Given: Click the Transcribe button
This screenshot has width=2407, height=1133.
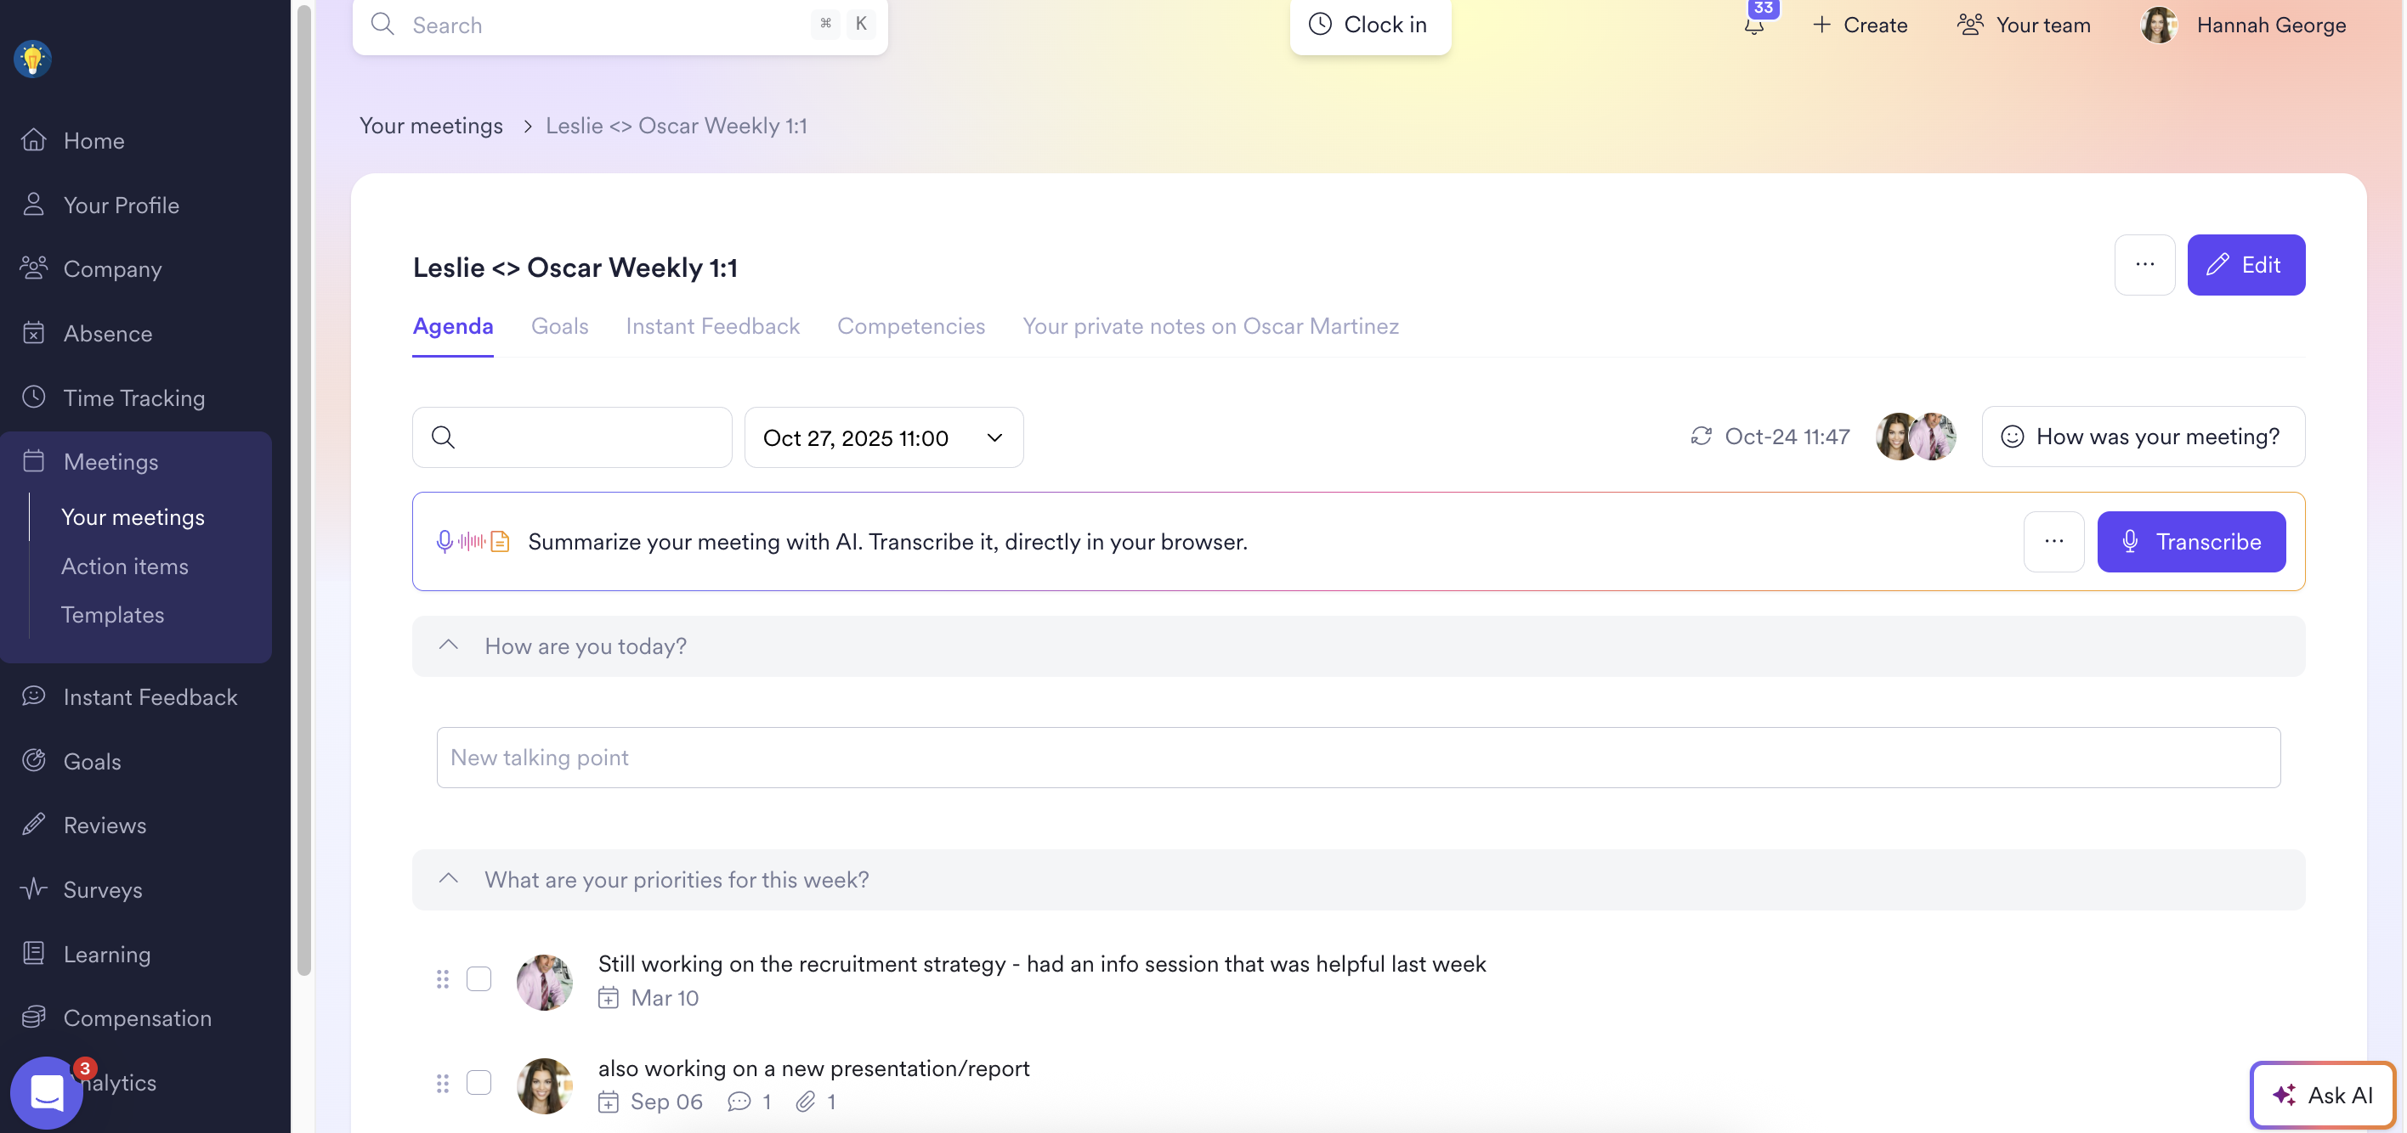Looking at the screenshot, I should point(2190,542).
